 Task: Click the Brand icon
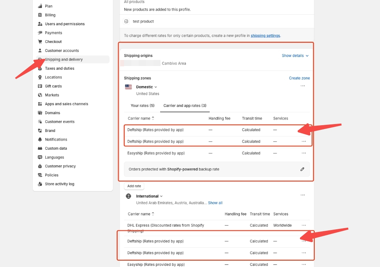[x=40, y=130]
